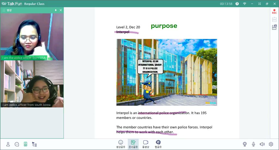Check the network signal status icon
The image size is (279, 150).
click(245, 4)
